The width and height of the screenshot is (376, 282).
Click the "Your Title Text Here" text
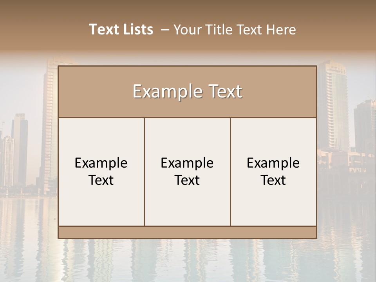[x=234, y=29]
